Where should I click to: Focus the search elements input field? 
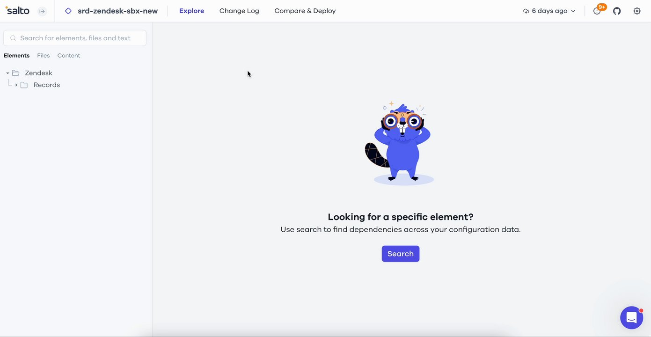[75, 38]
